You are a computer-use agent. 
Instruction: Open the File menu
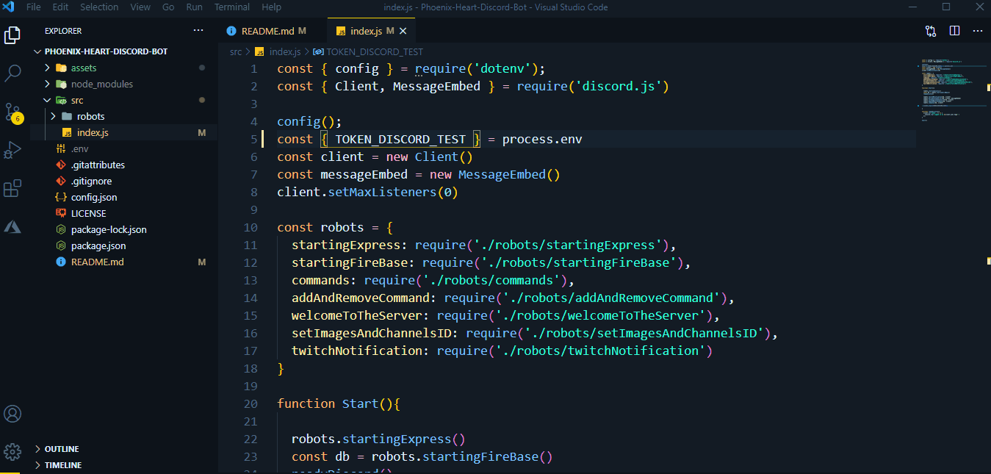[x=33, y=7]
